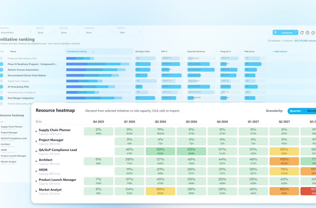Click rank badge 4 for Decentralized Clinical Trials
Viewport: 316px width, 208px height.
tap(1, 75)
